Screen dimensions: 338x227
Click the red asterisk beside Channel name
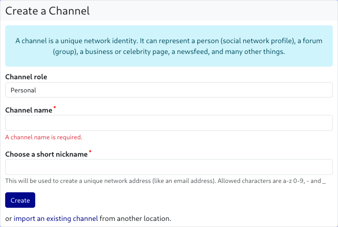coord(54,108)
